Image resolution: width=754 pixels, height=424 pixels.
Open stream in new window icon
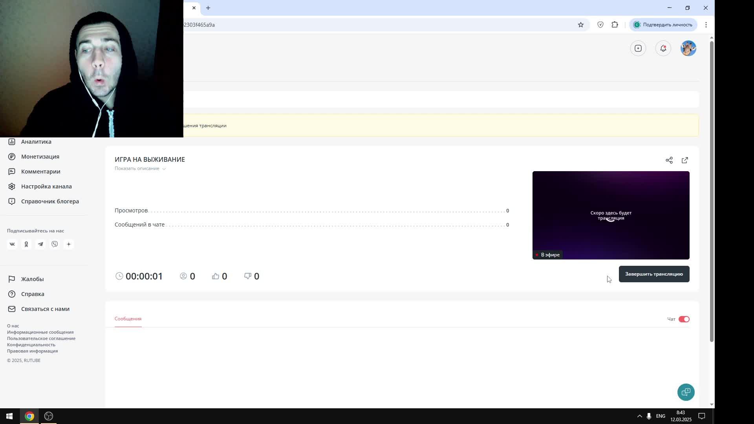coord(685,160)
